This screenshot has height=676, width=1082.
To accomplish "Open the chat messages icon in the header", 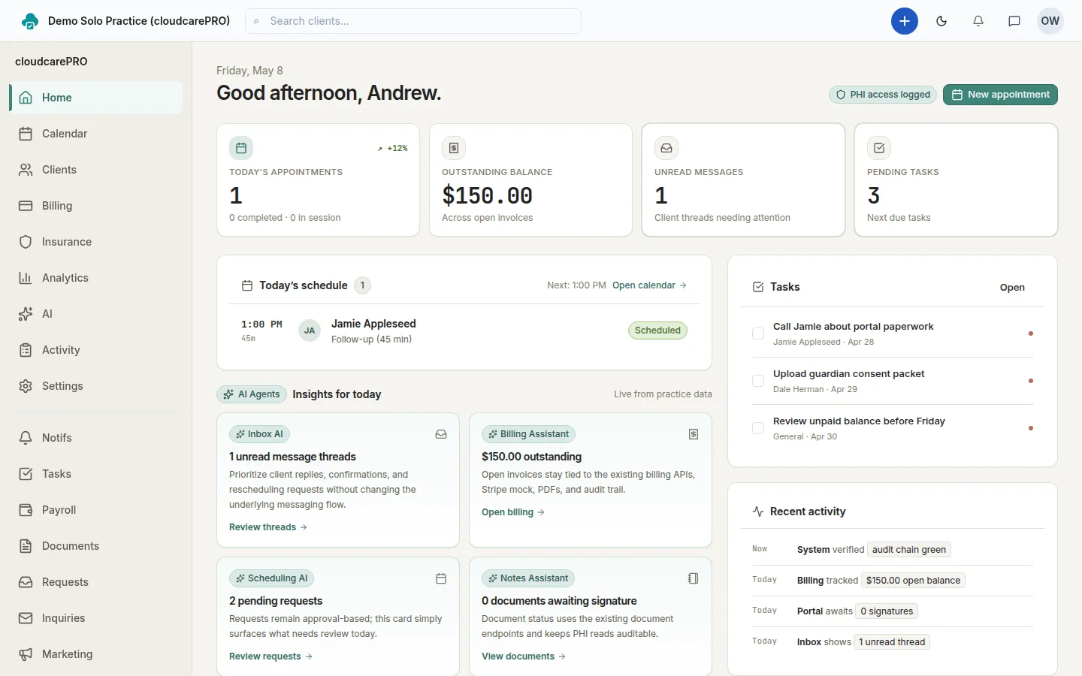I will 1014,21.
